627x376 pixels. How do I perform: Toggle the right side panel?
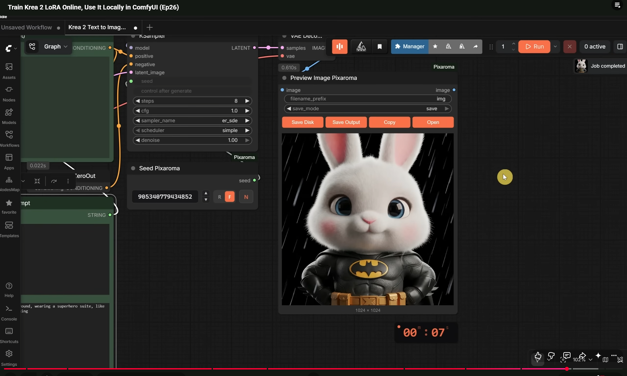point(620,46)
